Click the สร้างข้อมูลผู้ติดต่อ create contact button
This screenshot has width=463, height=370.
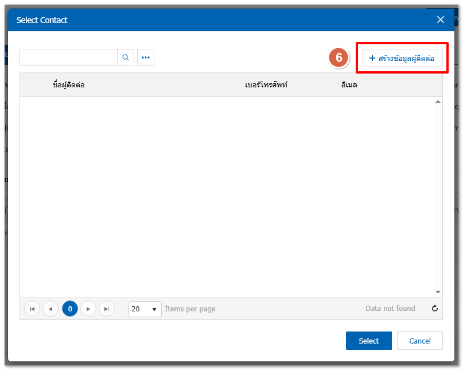click(402, 58)
